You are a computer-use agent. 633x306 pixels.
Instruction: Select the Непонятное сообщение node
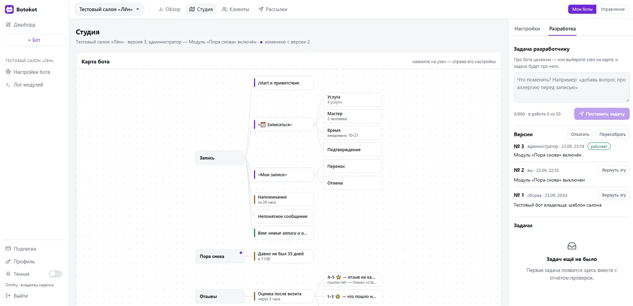(284, 216)
